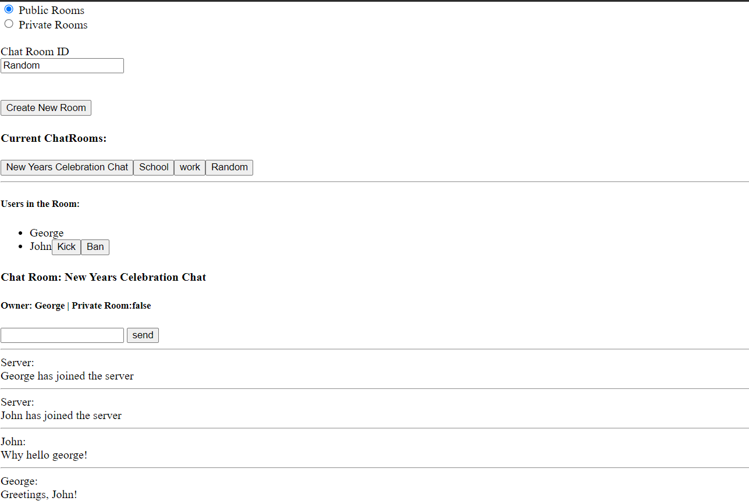Select the Private Rooms radio button
The width and height of the screenshot is (749, 501).
(x=9, y=24)
